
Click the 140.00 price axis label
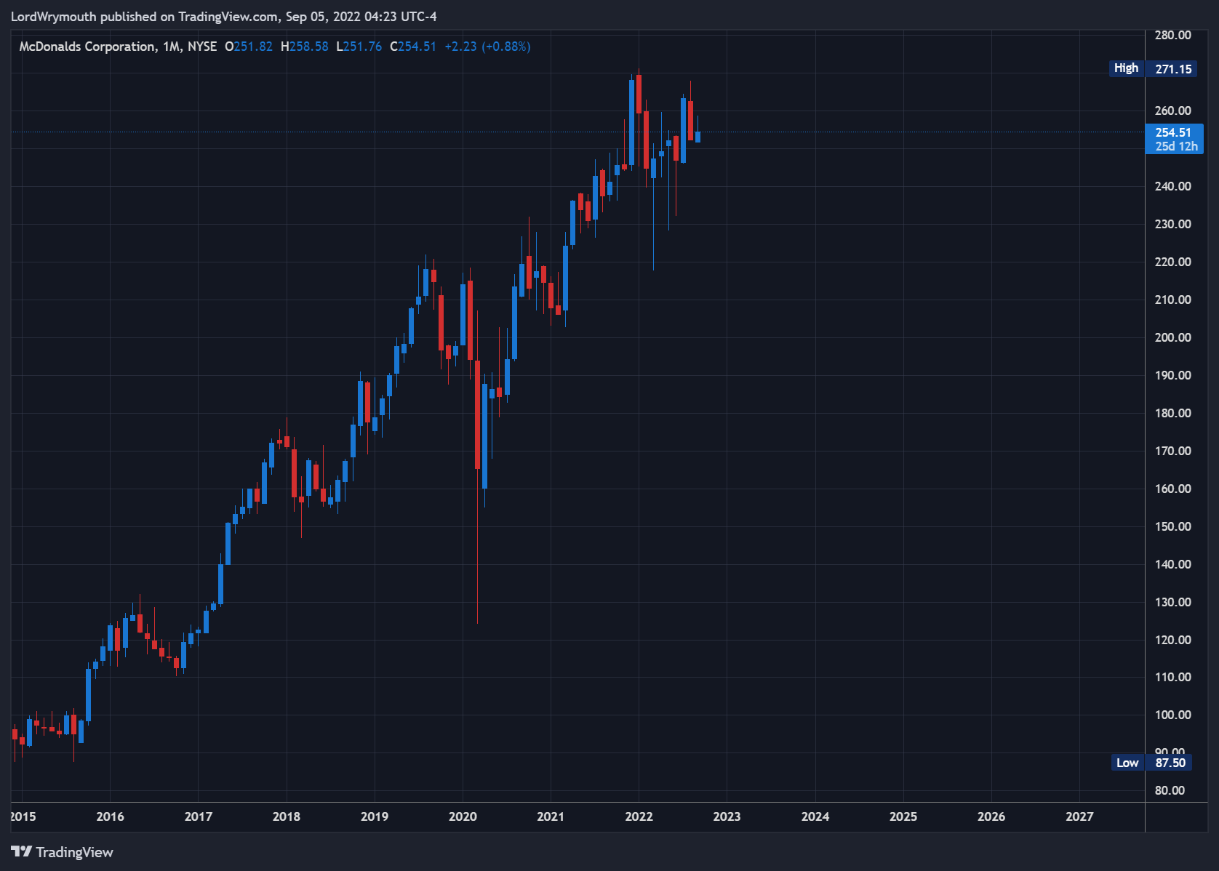(1172, 564)
